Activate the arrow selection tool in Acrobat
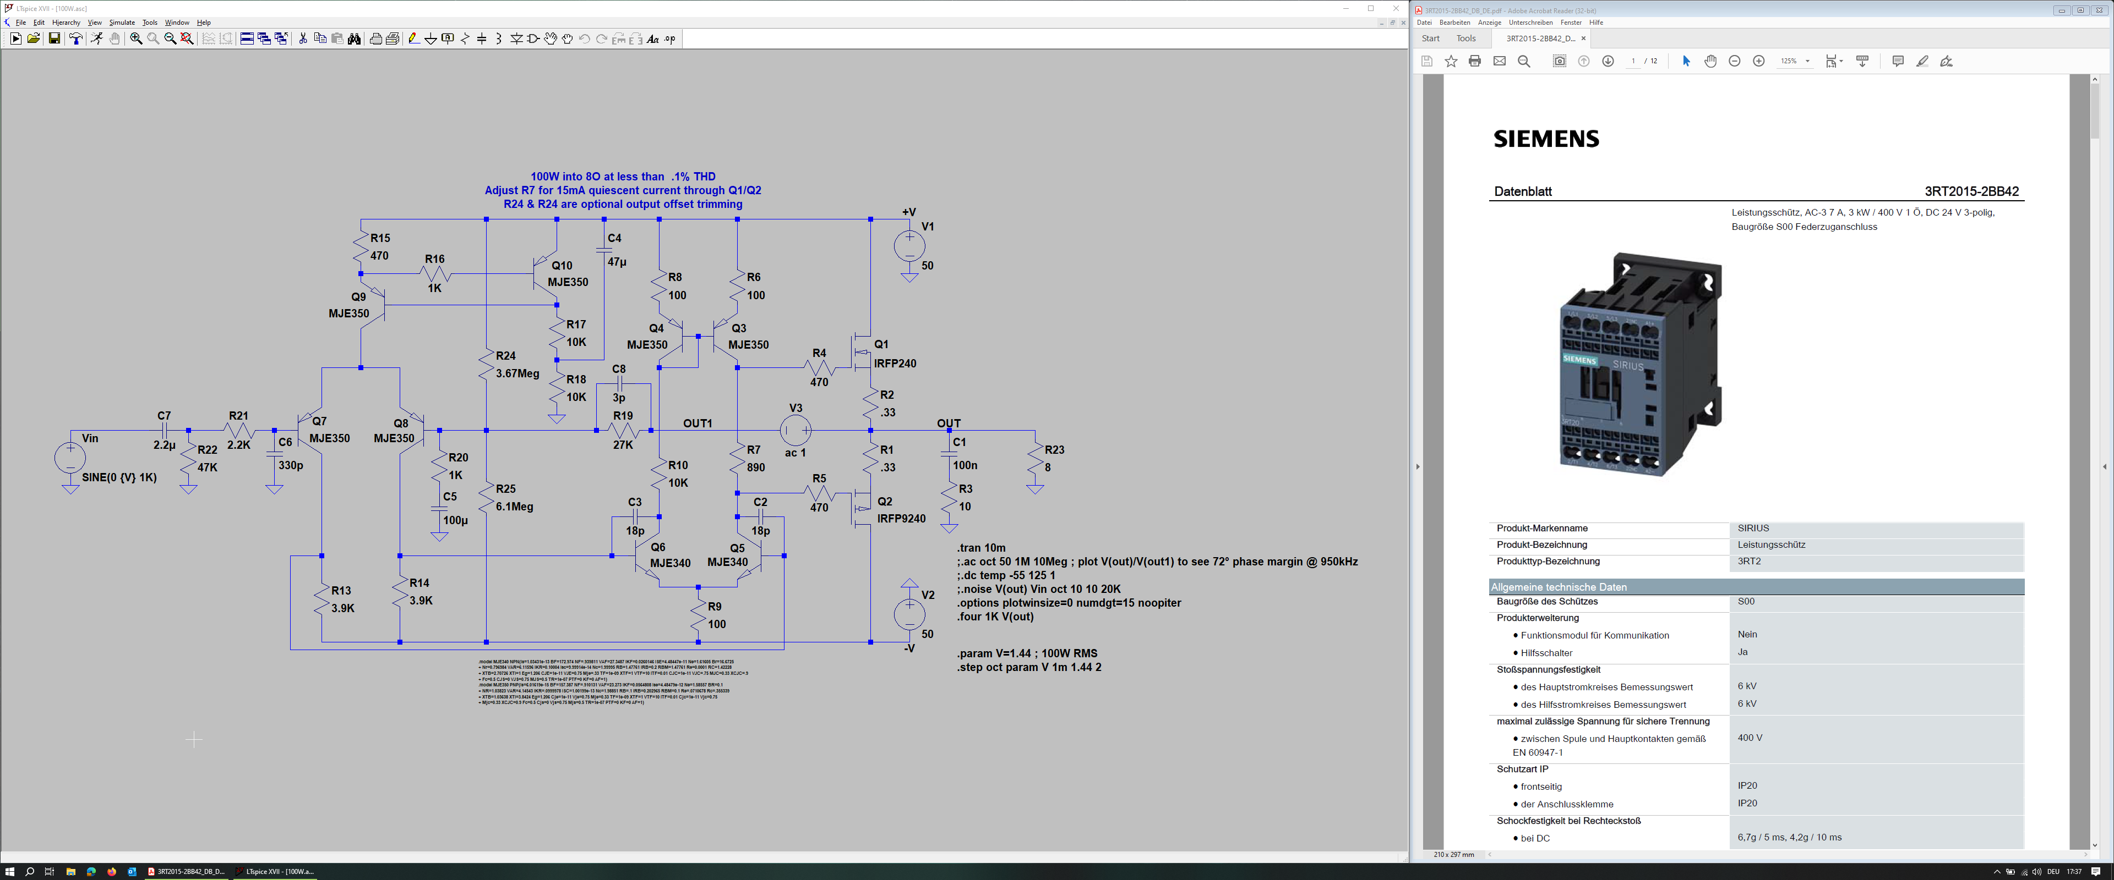 pyautogui.click(x=1686, y=62)
